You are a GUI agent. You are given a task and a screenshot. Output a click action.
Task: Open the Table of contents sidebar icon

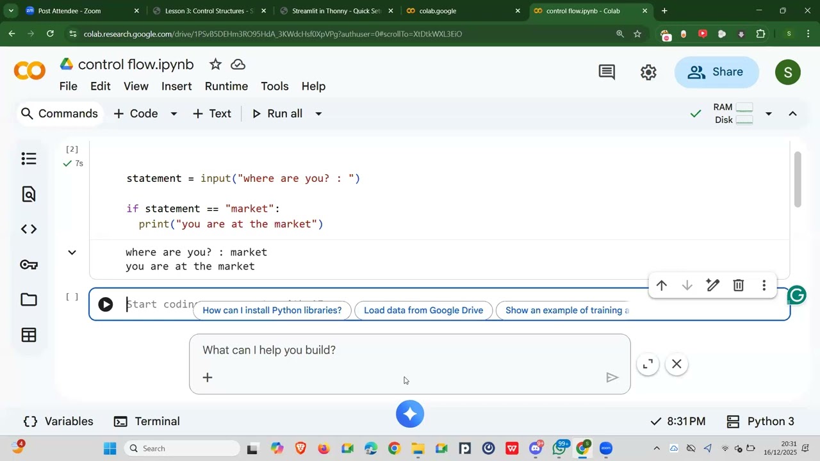point(29,158)
